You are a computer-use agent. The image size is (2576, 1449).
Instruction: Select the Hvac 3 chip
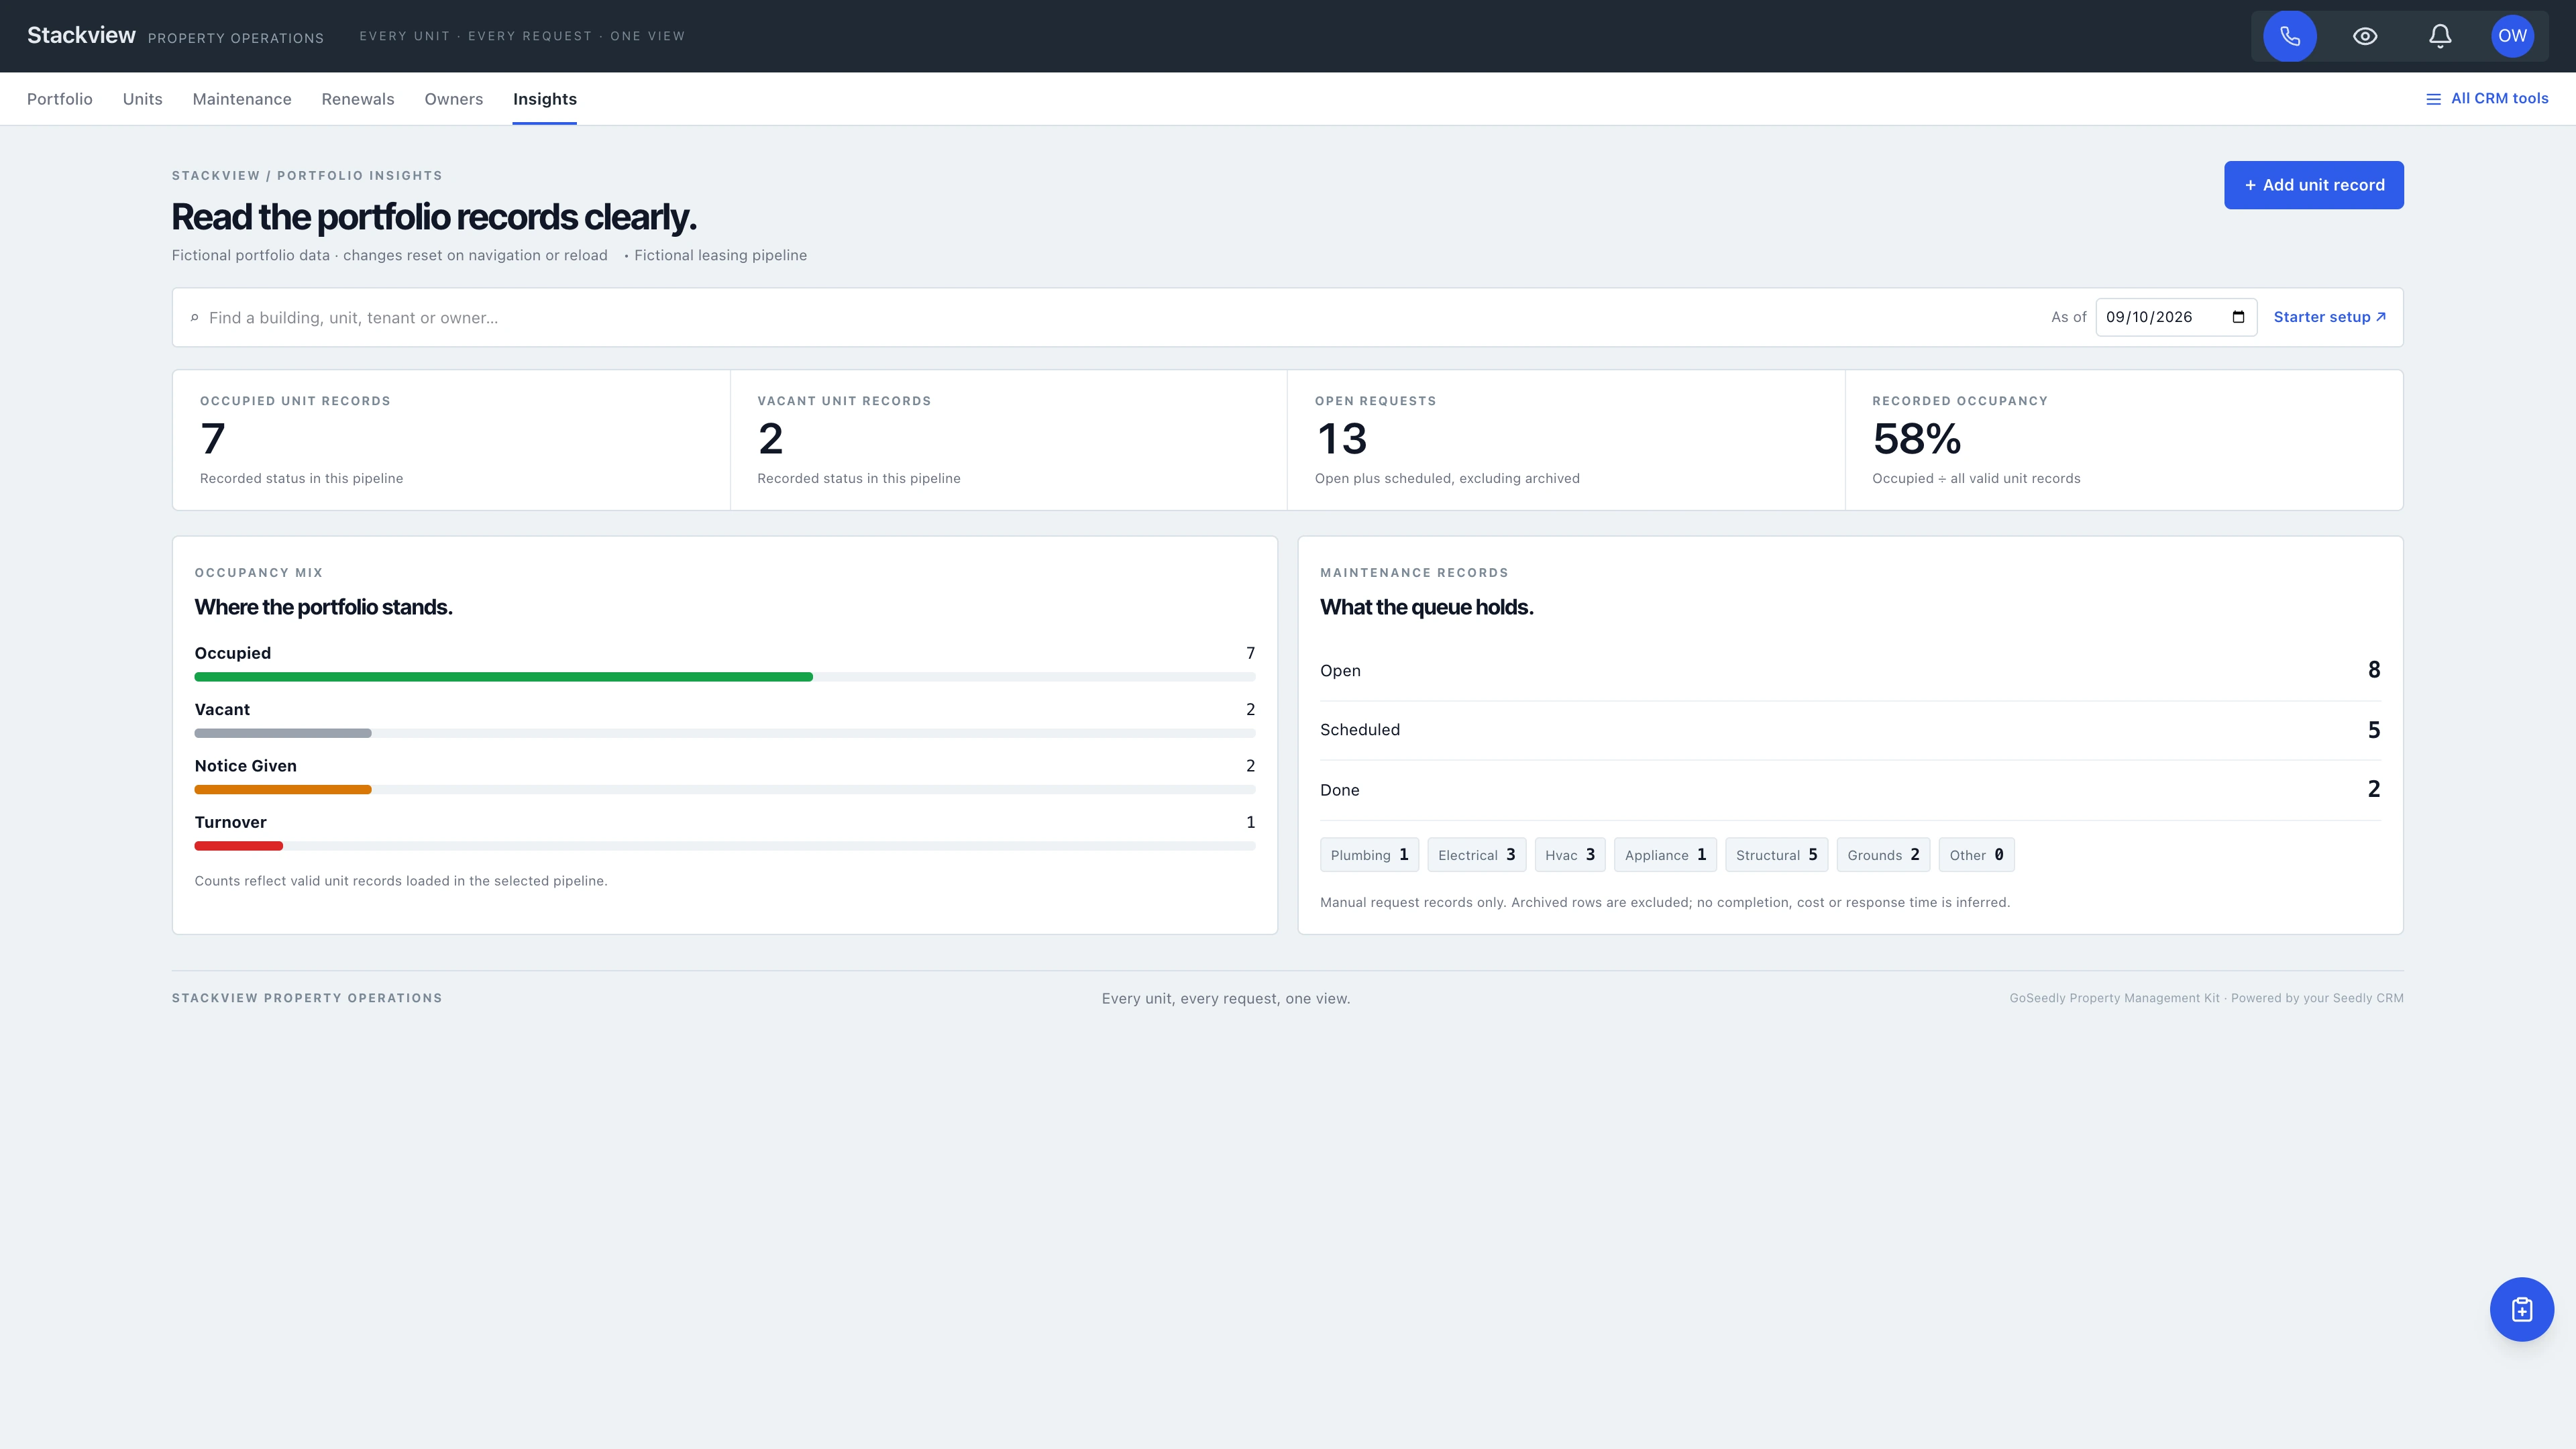(1570, 855)
